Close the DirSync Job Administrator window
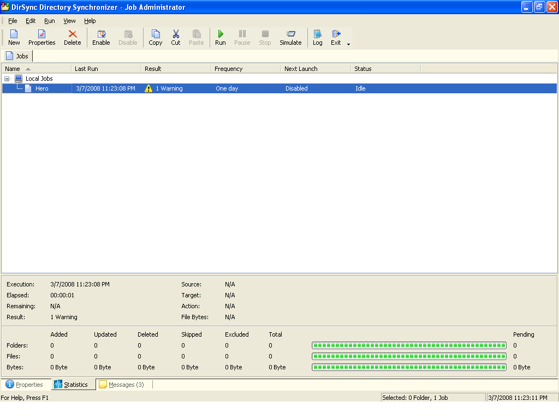Viewport: 559px width, 419px height. [552, 7]
